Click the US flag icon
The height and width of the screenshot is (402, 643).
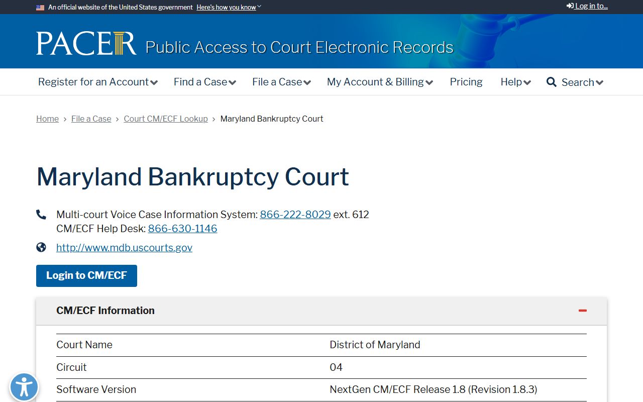[x=40, y=8]
